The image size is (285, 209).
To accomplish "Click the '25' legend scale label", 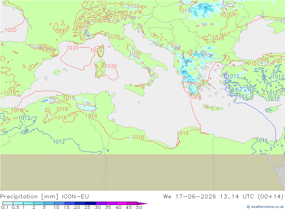I will pos(87,207).
